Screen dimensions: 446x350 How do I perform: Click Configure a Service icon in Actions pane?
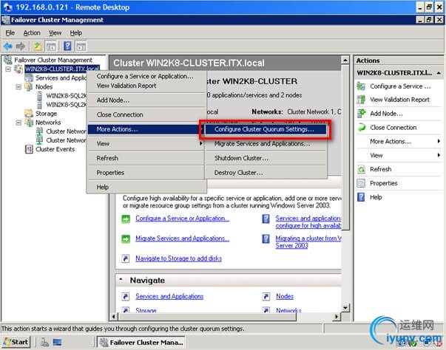pos(361,86)
